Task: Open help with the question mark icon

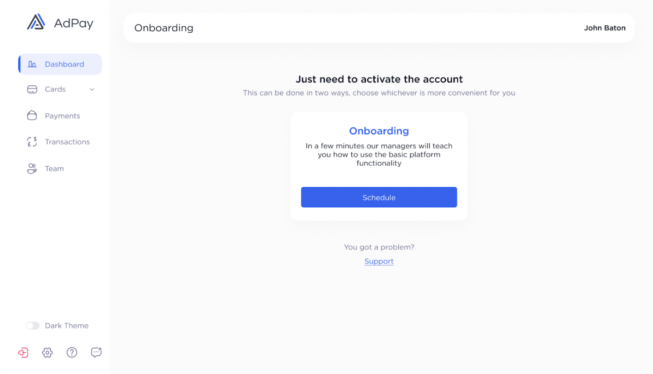Action: pos(72,353)
